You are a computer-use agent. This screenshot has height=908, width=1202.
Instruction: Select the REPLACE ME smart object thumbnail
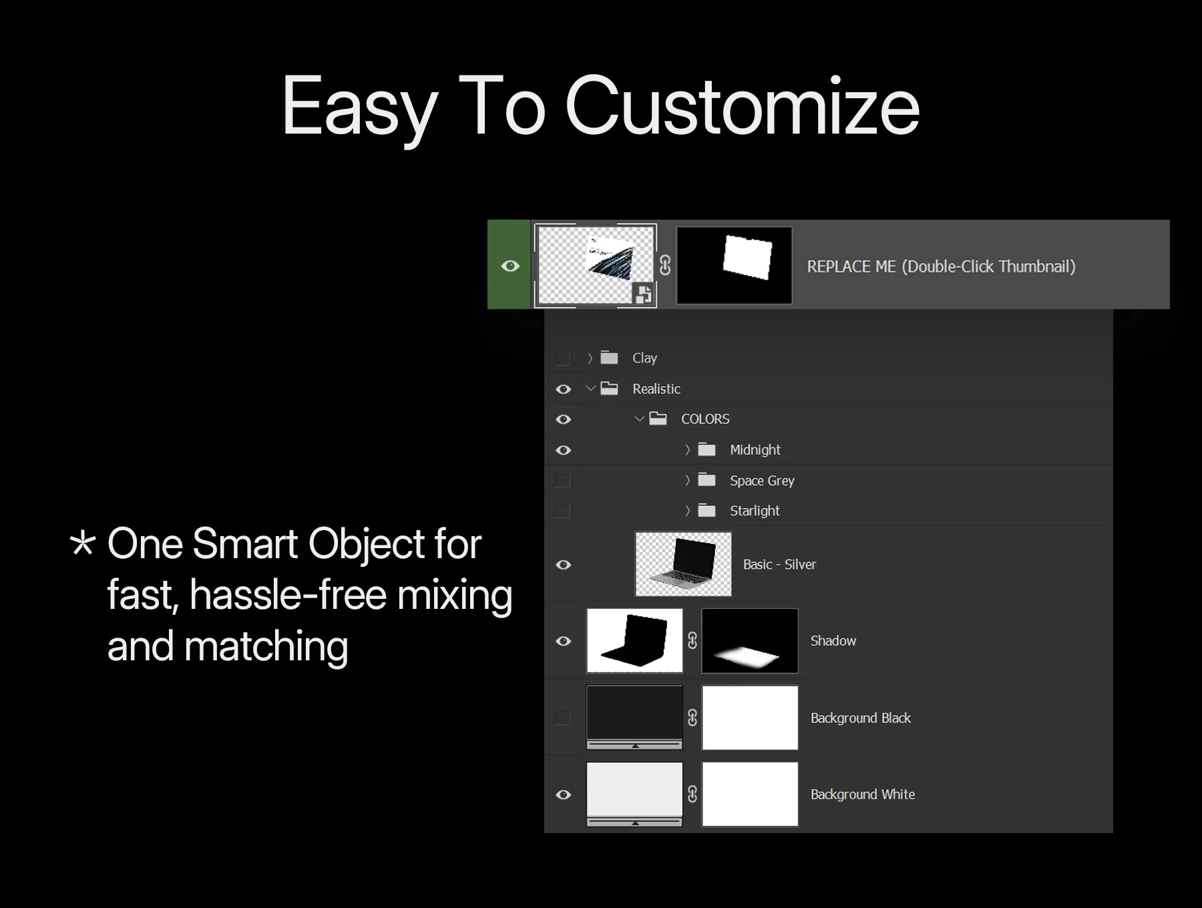(596, 265)
